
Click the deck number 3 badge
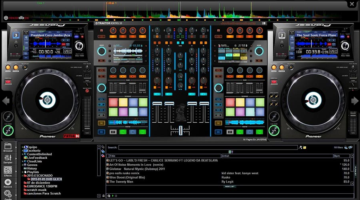(16, 35)
